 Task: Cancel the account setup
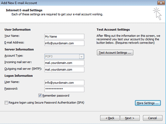[x=153, y=118]
